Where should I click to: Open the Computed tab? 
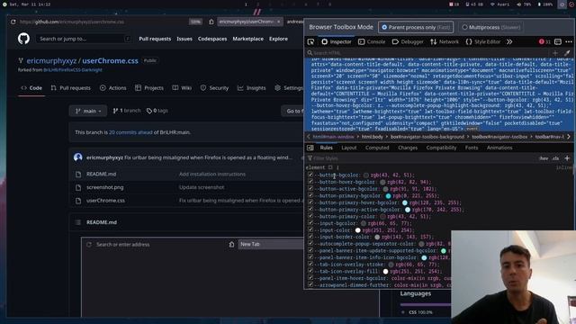(x=377, y=148)
